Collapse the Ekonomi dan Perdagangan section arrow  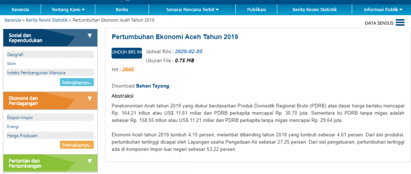90,99
